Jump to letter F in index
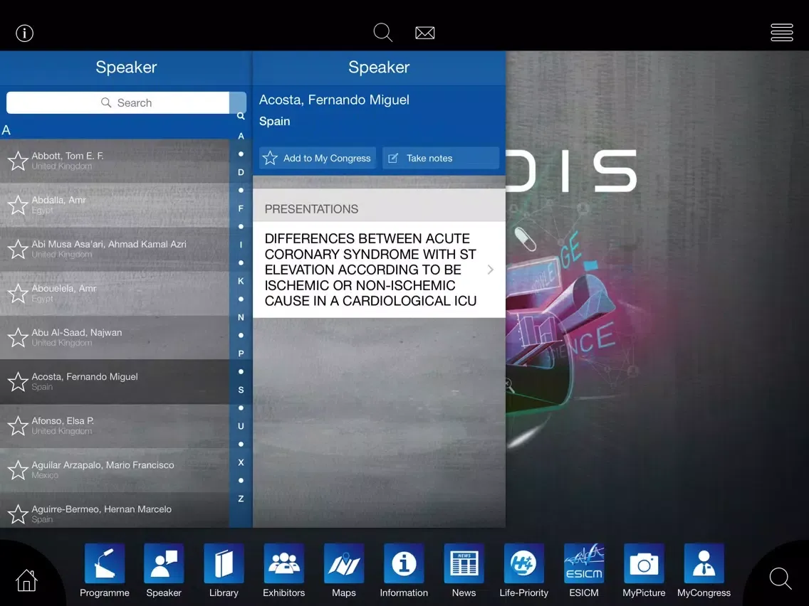The height and width of the screenshot is (606, 809). pyautogui.click(x=241, y=208)
